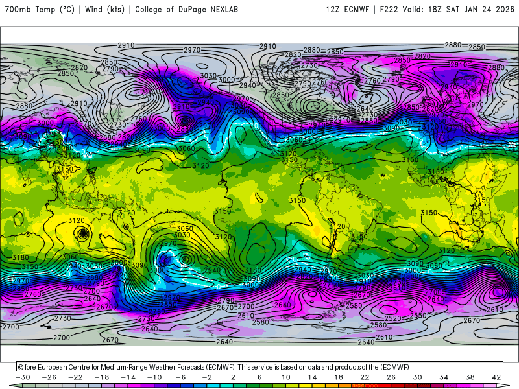Select the 'Wind (kts)' header label
The image size is (519, 389).
click(x=104, y=9)
